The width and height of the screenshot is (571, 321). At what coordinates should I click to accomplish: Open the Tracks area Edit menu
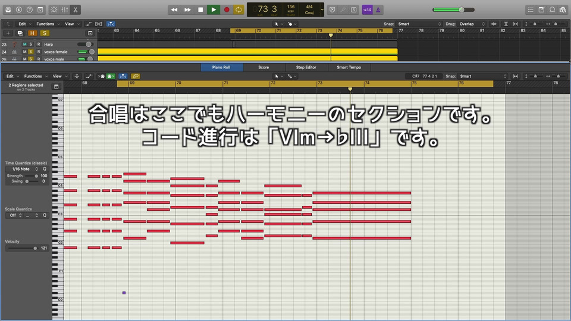pyautogui.click(x=25, y=24)
